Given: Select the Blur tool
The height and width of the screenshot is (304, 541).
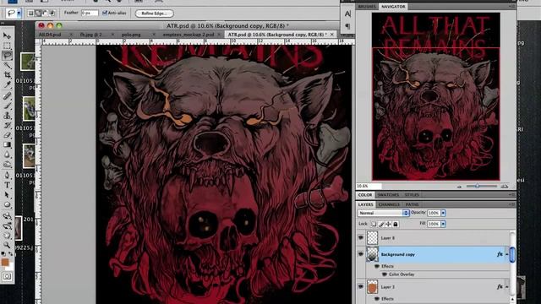Looking at the screenshot, I should (7, 155).
